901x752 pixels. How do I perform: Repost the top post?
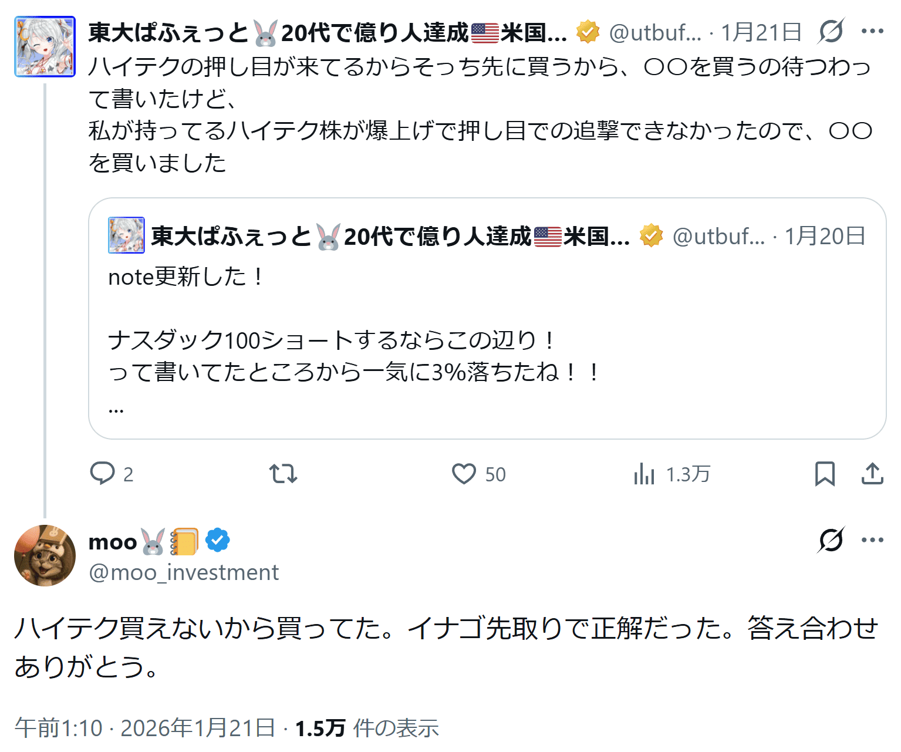pyautogui.click(x=283, y=473)
